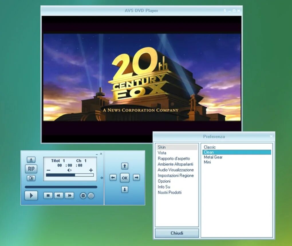Click the fast-forward button
The width and height of the screenshot is (292, 246).
(70, 195)
